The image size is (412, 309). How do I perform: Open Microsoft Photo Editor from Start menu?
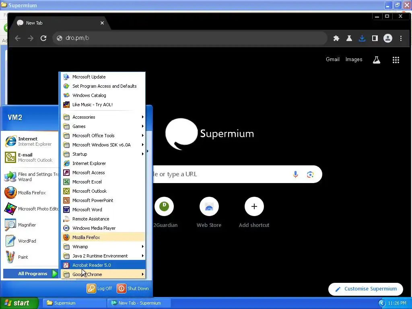[x=31, y=209]
